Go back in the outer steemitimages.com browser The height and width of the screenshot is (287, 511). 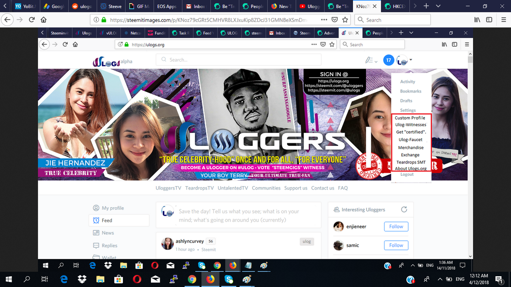7,20
